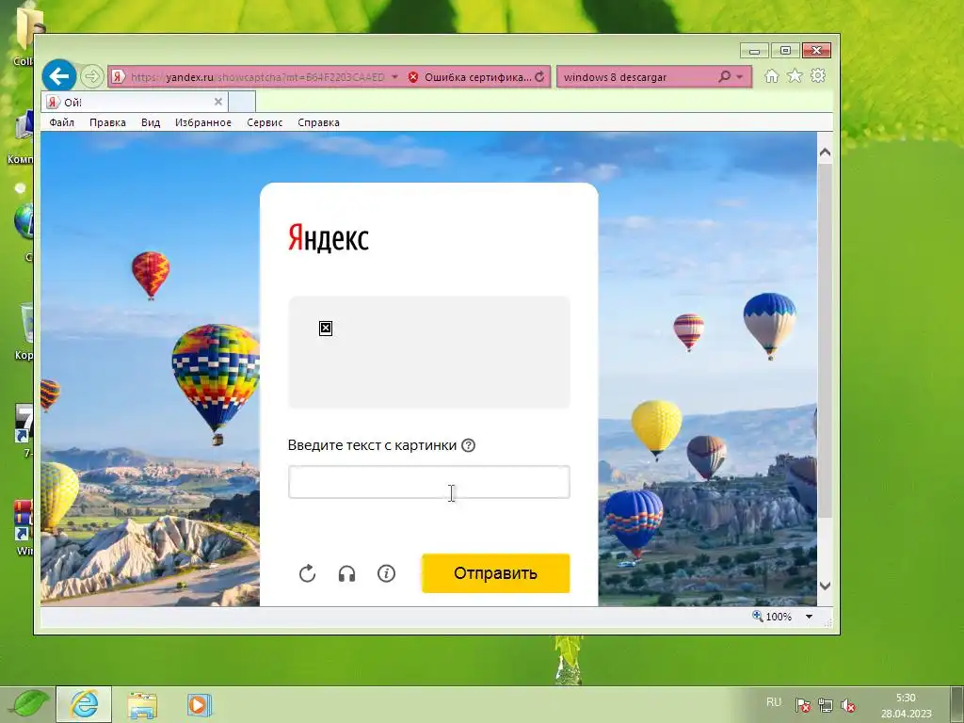964x723 pixels.
Task: Open the Справка menu
Action: coord(318,122)
